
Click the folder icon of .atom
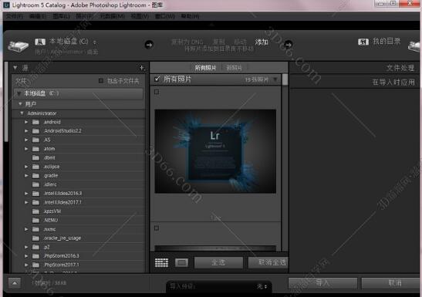coord(35,149)
